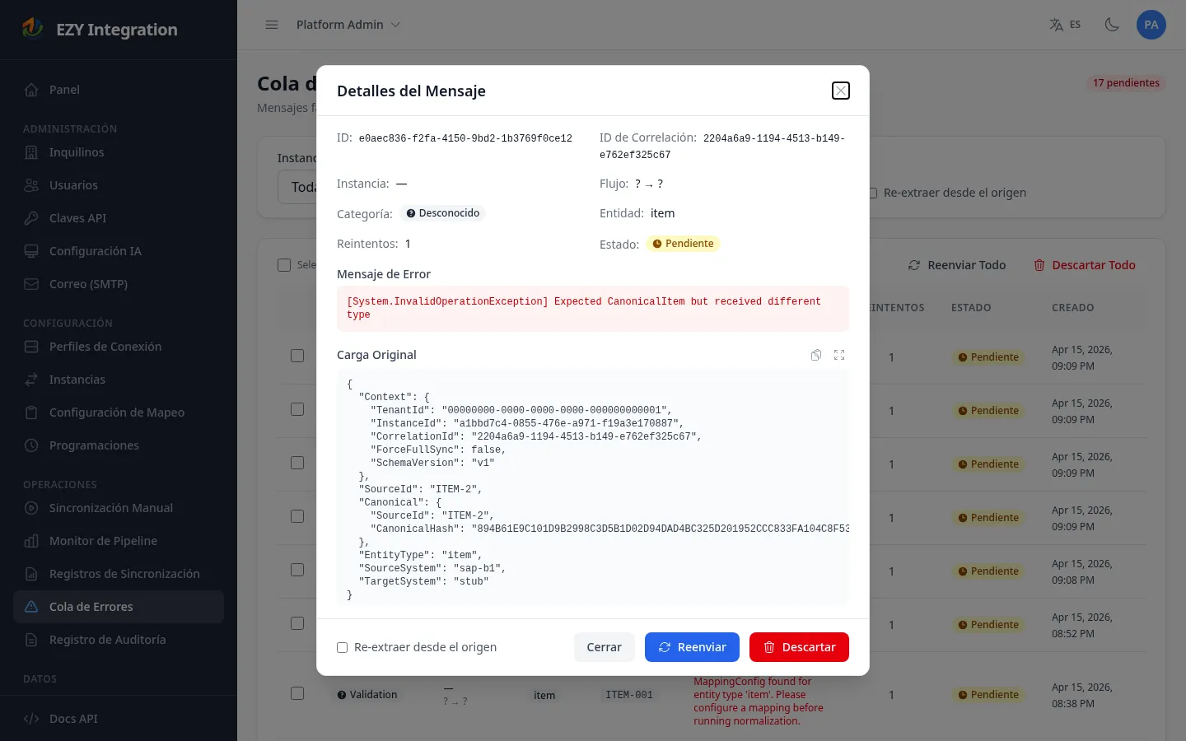Click the Pendiente status badge in dialog
The width and height of the screenshot is (1186, 741).
pos(683,244)
